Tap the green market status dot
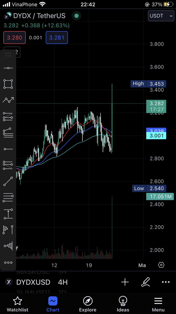The width and height of the screenshot is (176, 314). pos(76,16)
